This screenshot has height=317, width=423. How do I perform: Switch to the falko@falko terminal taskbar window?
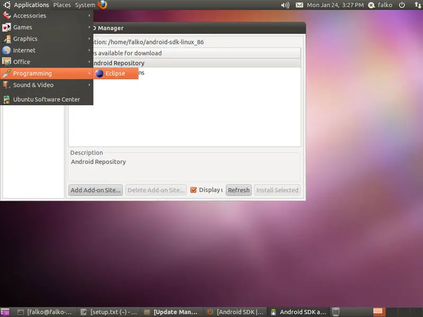pos(45,312)
